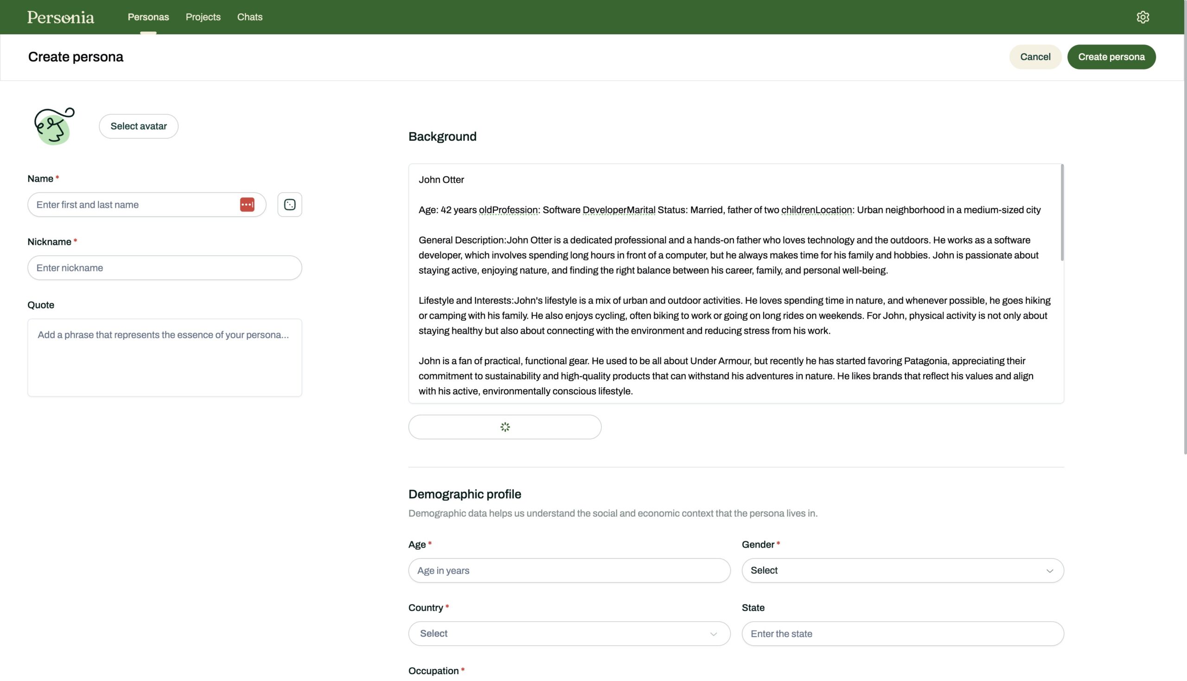Click the underlined word 'oldProfession'
Screen dimensions: 1187x681
coord(508,210)
